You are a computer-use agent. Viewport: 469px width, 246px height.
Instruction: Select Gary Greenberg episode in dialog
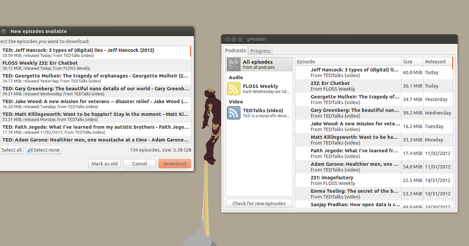(95, 91)
